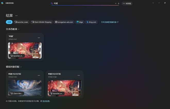Filter results by launcher_main
Screen dimensions: 170x109
(21, 22)
